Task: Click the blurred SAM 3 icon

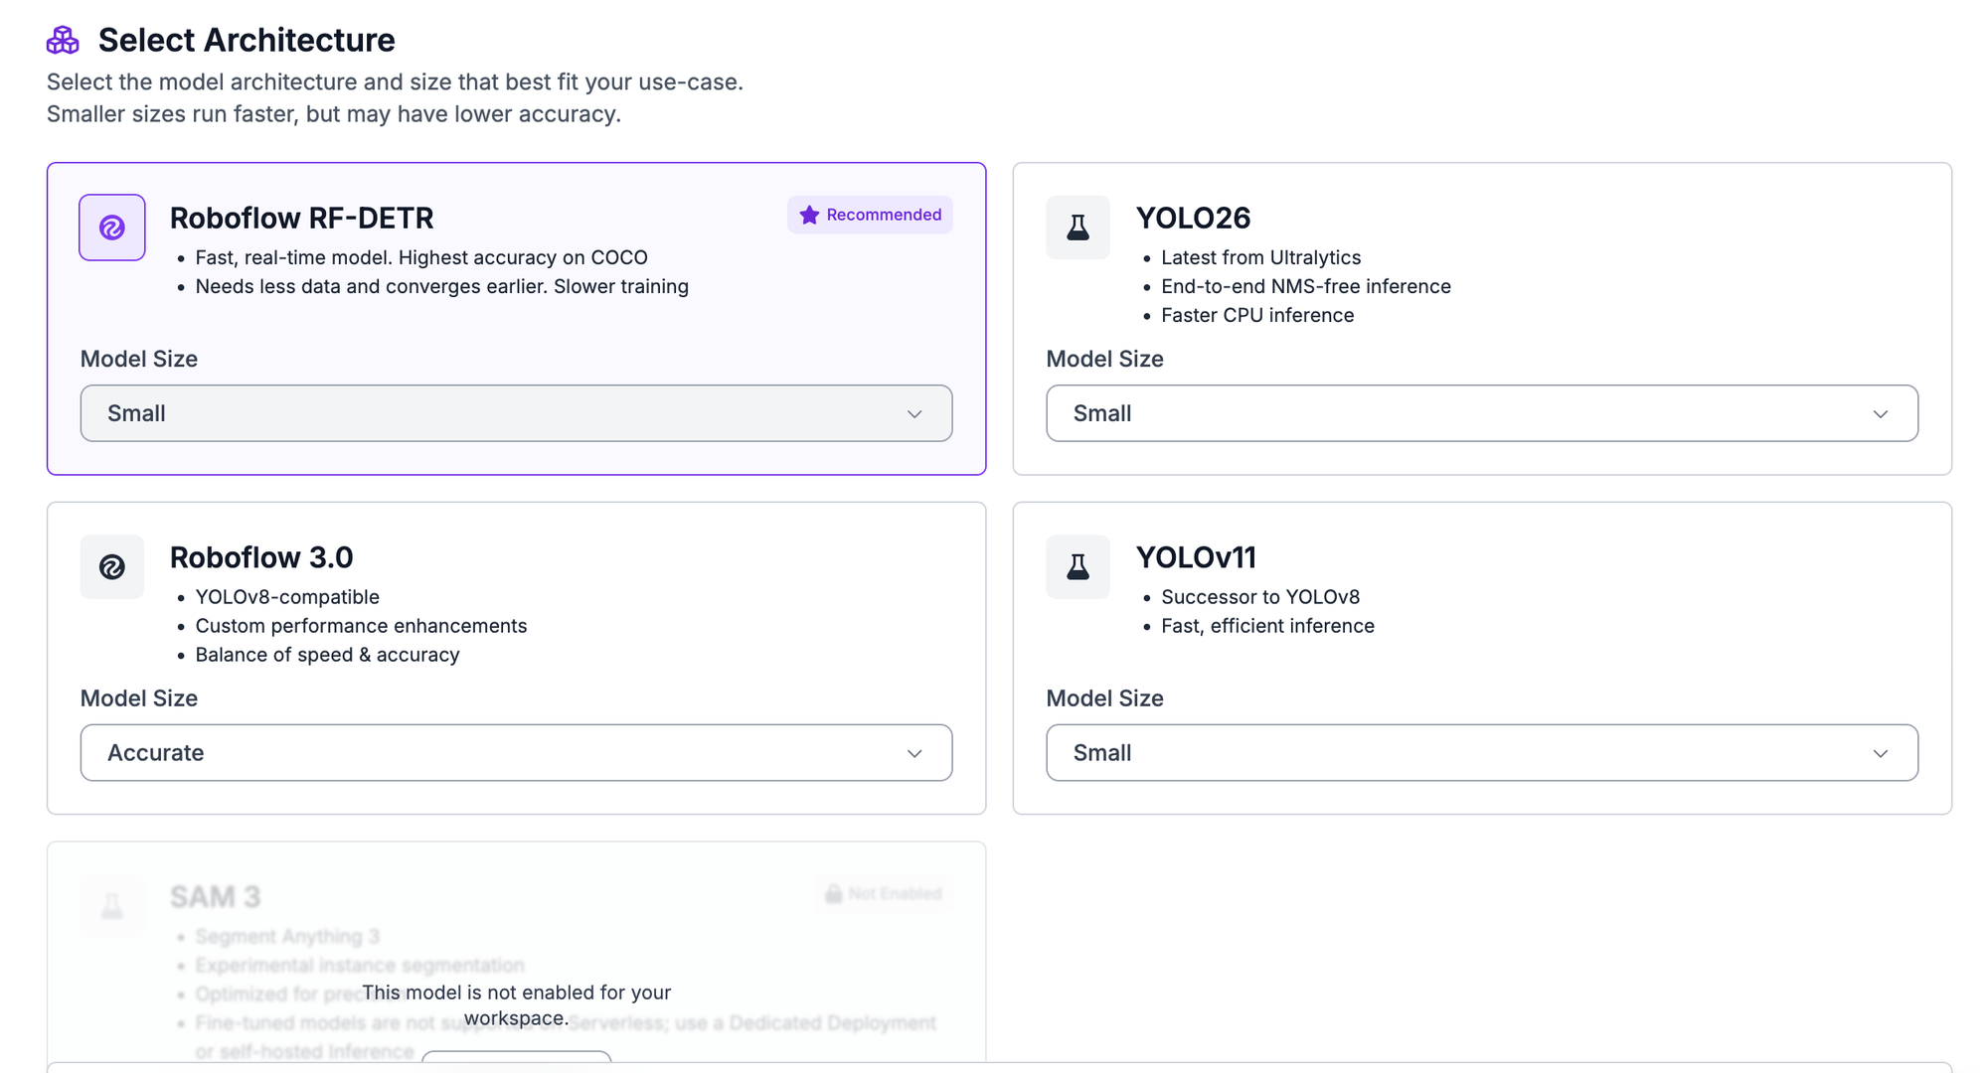Action: (x=112, y=906)
